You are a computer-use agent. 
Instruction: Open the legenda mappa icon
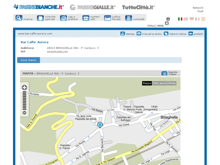(164, 73)
